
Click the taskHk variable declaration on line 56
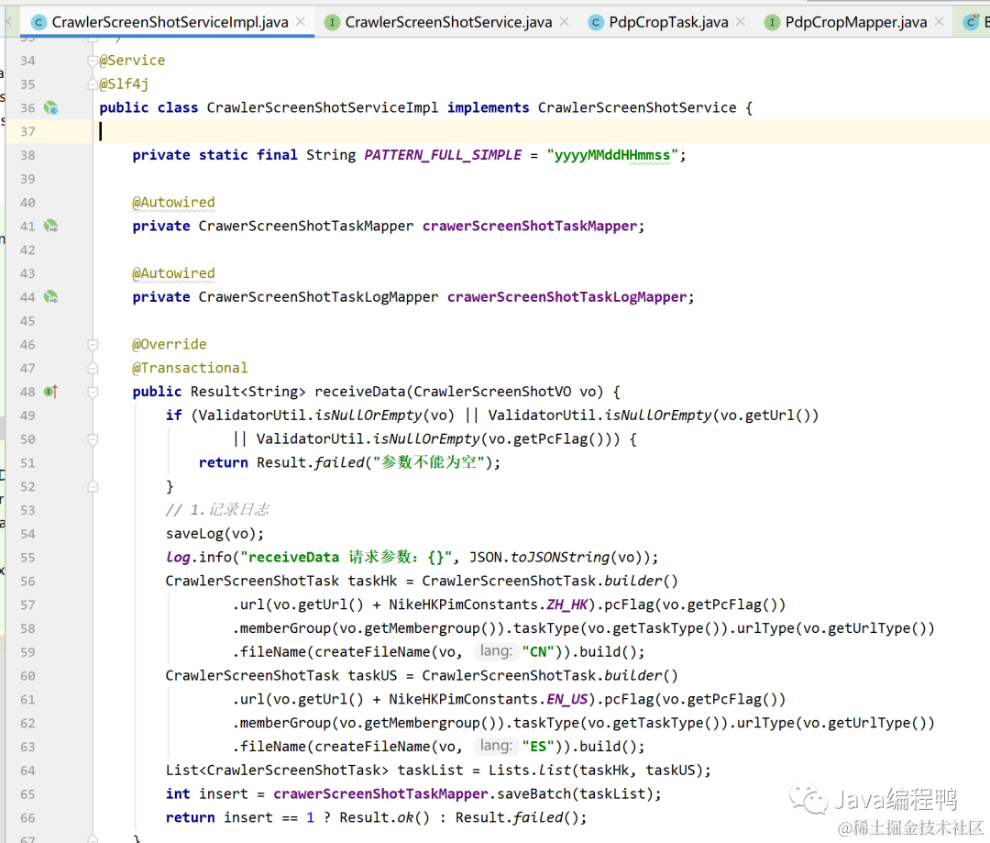point(372,582)
